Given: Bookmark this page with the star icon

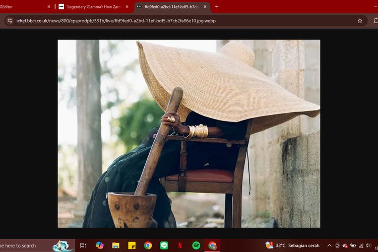Looking at the screenshot, I should [360, 21].
